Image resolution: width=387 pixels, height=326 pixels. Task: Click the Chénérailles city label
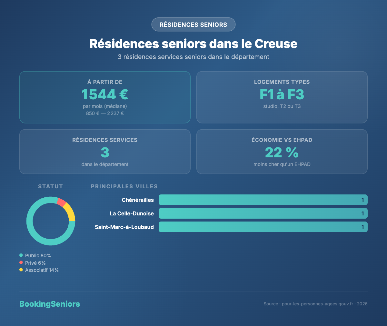click(x=138, y=200)
